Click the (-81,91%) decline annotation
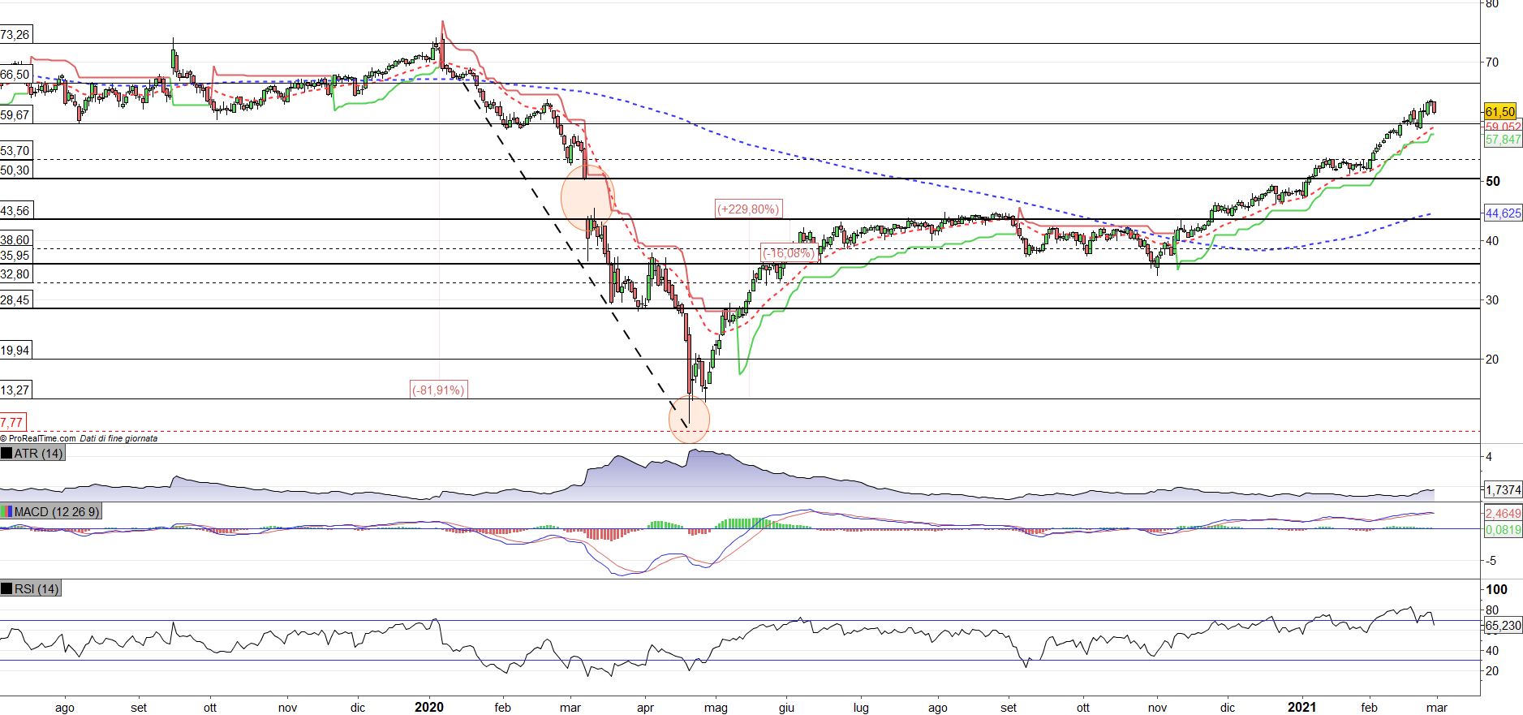Screen dimensions: 1523x715 point(439,390)
